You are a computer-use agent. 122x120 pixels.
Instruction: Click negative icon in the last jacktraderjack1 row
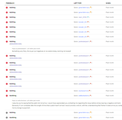(7, 84)
